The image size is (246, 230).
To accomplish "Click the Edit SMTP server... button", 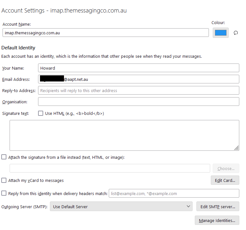I will pyautogui.click(x=218, y=207).
